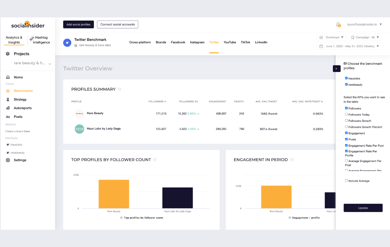Toggle Engagement / profile legend dot

(x=290, y=218)
